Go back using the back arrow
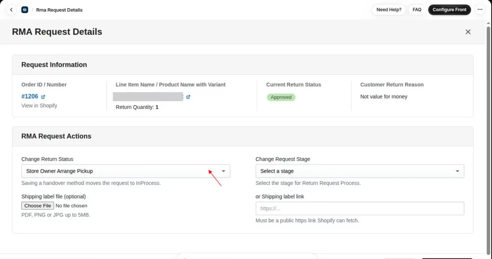The width and height of the screenshot is (492, 259). point(11,10)
